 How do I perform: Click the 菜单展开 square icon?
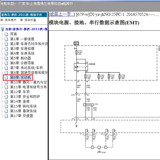2,20
